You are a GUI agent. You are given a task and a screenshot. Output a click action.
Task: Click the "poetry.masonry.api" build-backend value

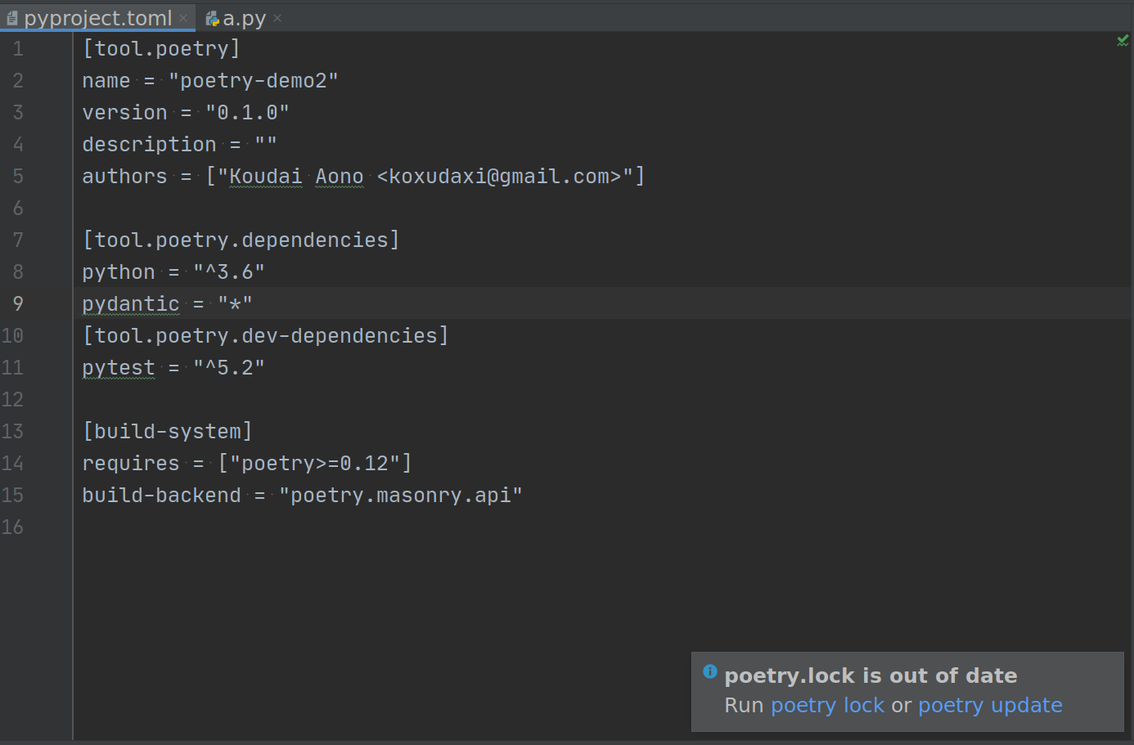point(400,495)
